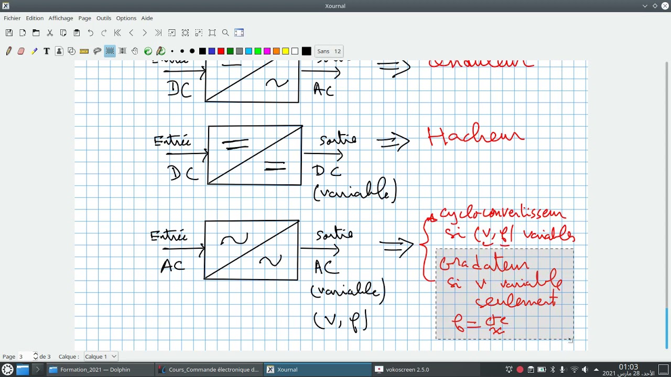The width and height of the screenshot is (671, 377).
Task: Choose the medium line thickness dot
Action: 182,51
